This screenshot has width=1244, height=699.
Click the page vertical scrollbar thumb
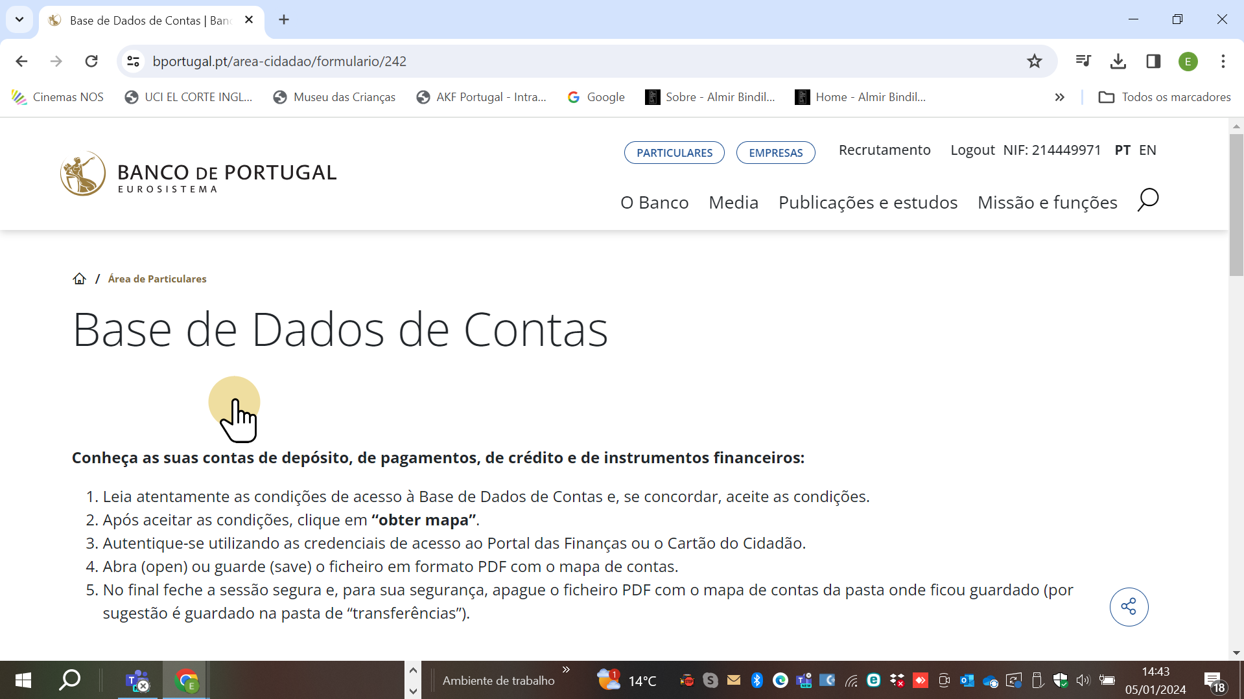(1236, 204)
